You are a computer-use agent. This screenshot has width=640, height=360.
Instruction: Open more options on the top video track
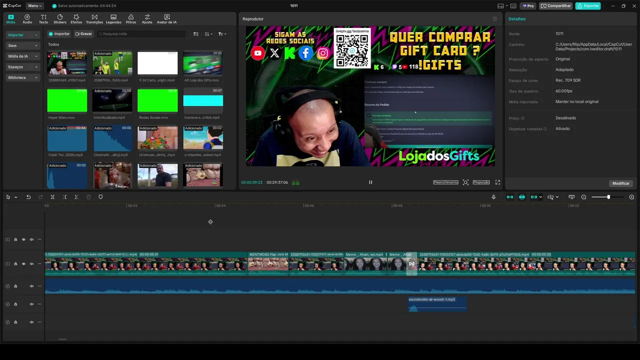39,239
